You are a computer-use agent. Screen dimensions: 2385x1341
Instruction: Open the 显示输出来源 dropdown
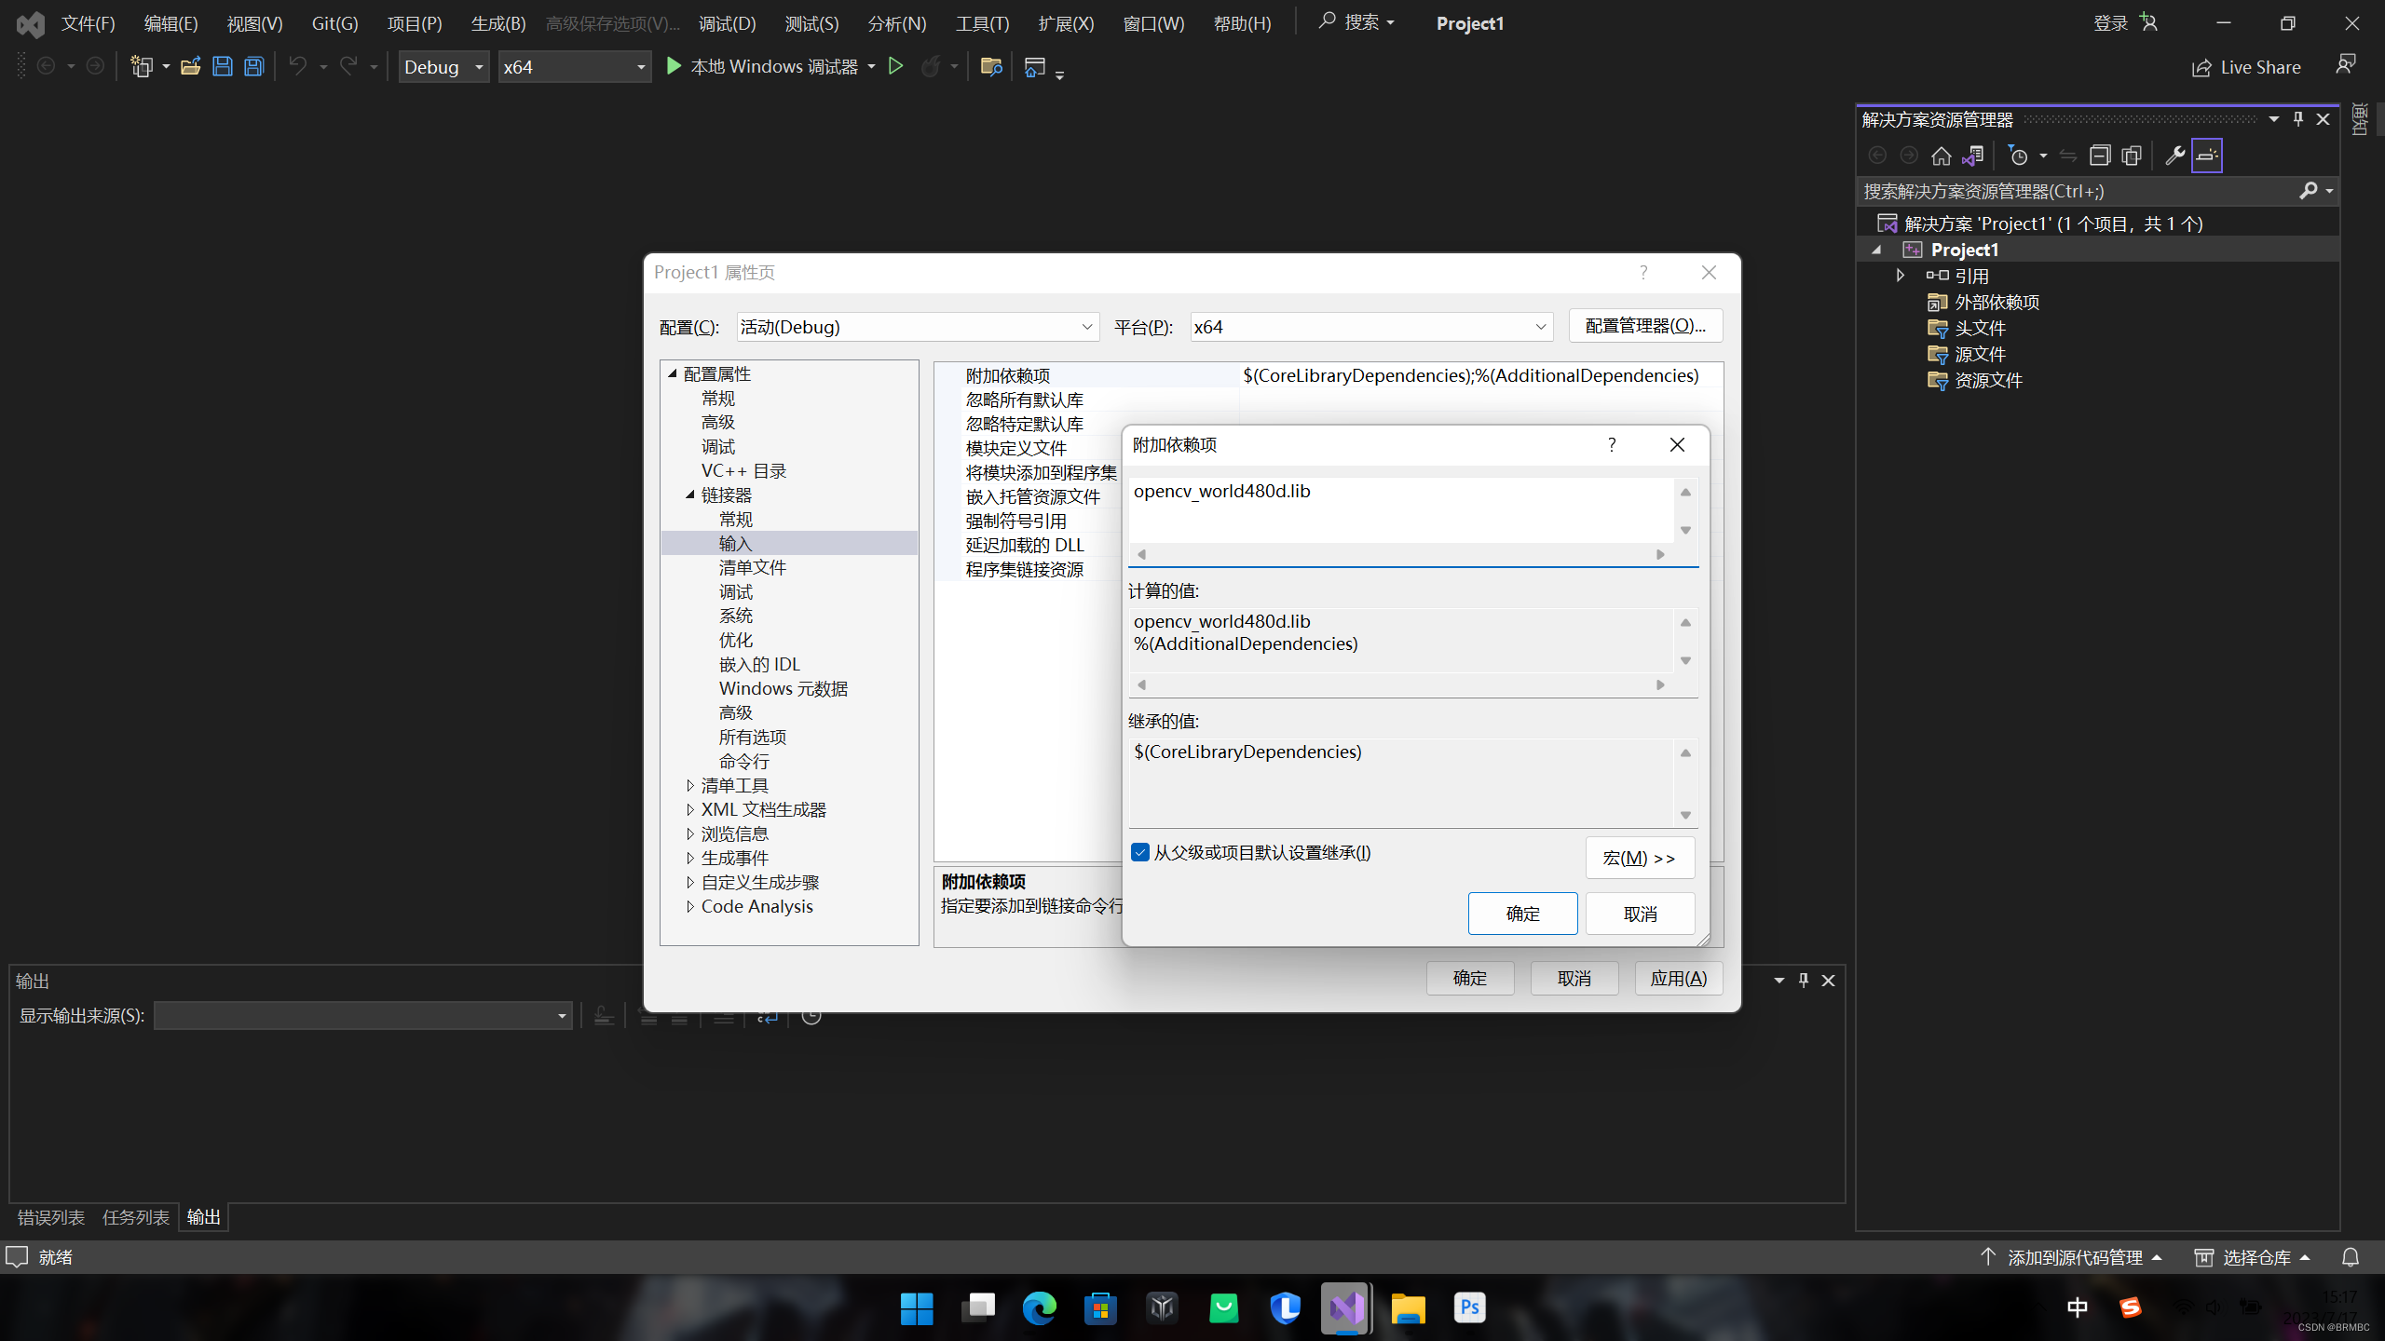363,1015
